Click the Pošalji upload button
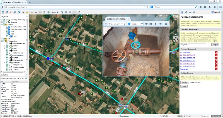The height and width of the screenshot is (118, 223). pos(184,86)
